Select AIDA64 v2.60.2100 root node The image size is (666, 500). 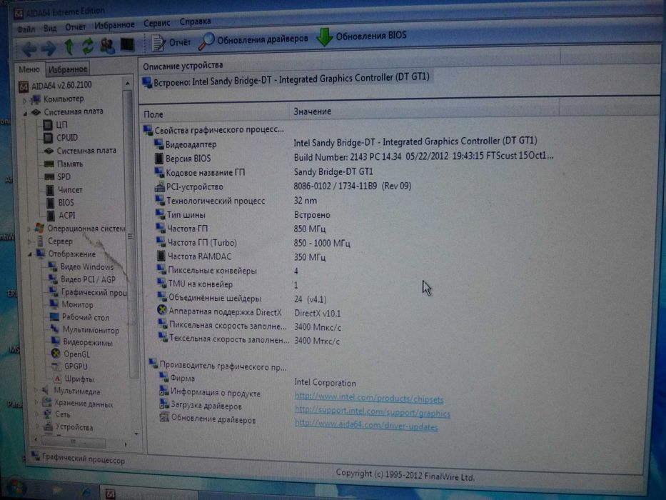click(55, 86)
